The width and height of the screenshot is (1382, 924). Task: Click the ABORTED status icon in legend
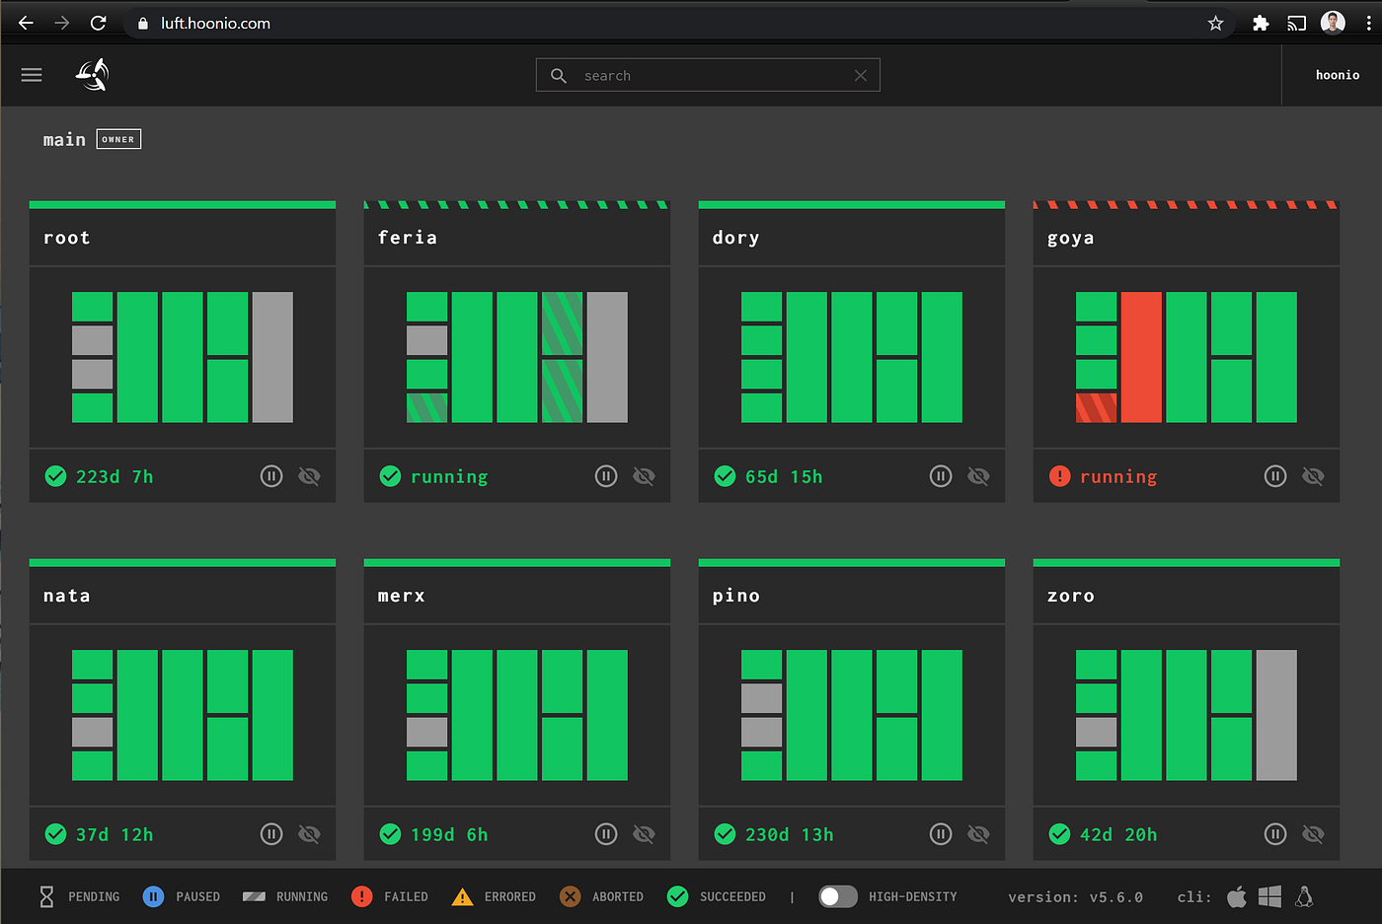(569, 896)
